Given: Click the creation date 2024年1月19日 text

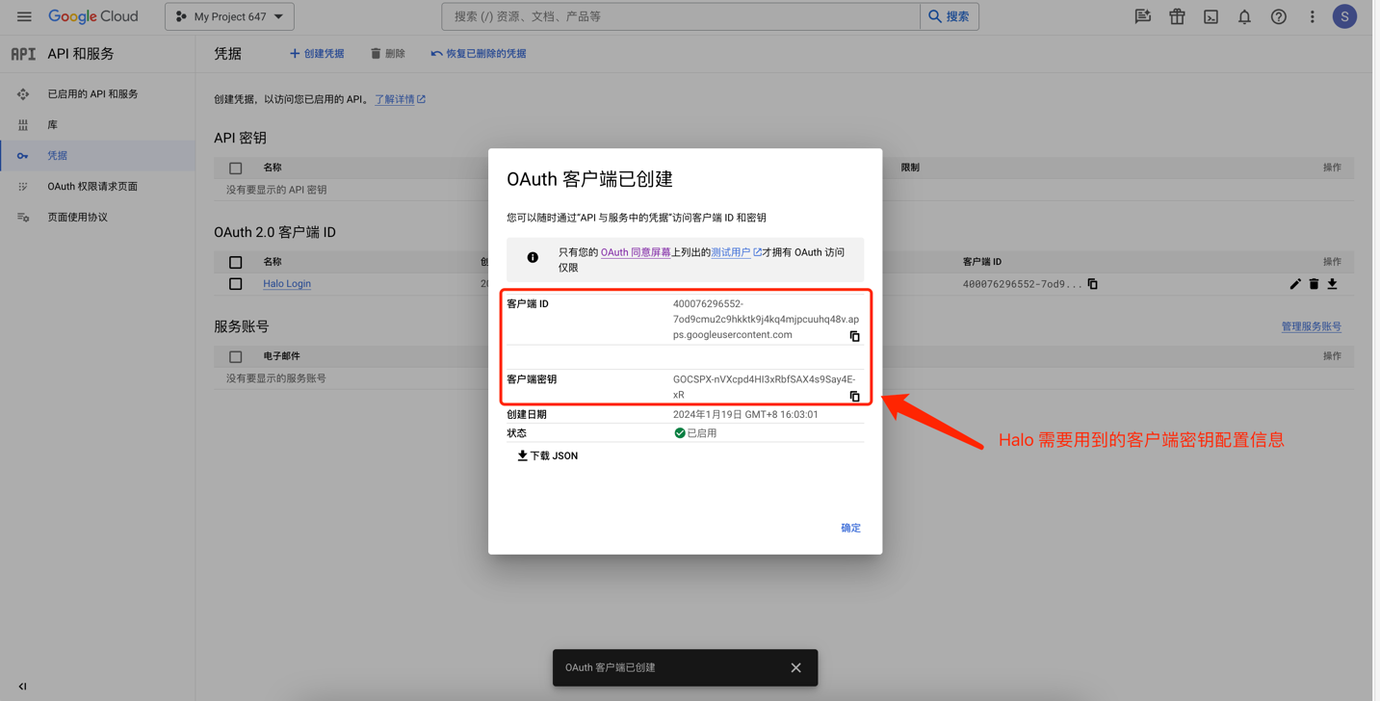Looking at the screenshot, I should coord(745,415).
